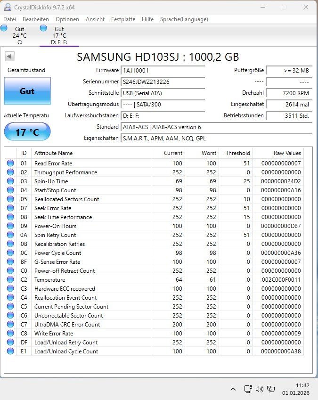The width and height of the screenshot is (318, 400).
Task: Click status orb for Spin Retry Count
Action: 10,235
